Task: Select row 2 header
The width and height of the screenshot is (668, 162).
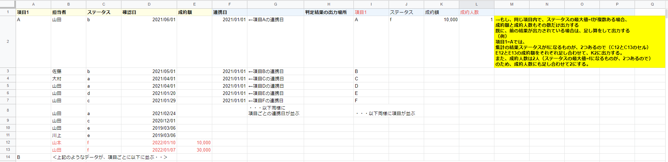Action: [x=8, y=41]
